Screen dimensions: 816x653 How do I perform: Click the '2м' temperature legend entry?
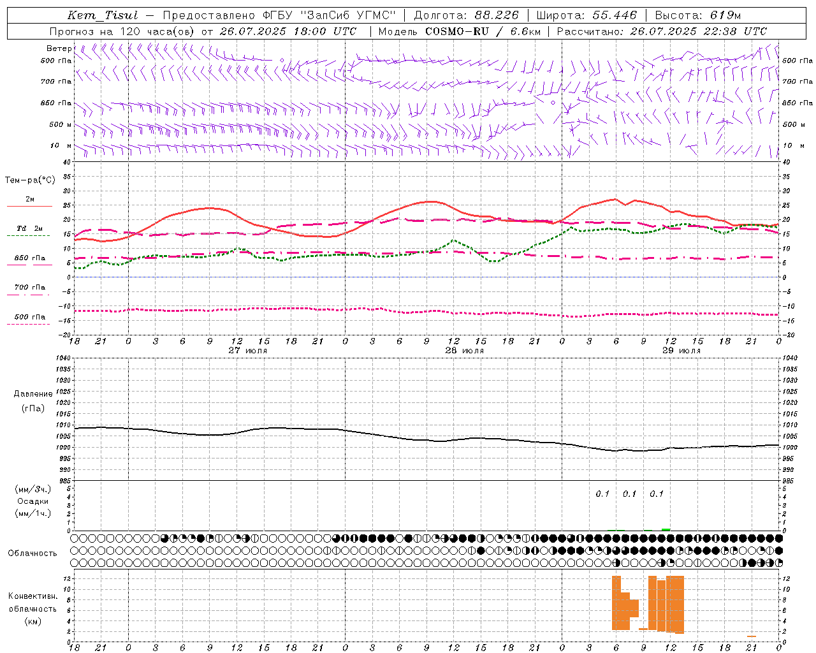point(30,200)
